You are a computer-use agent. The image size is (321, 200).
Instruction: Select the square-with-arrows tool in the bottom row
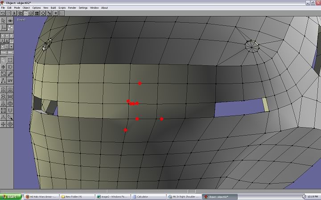pyautogui.click(x=10, y=124)
